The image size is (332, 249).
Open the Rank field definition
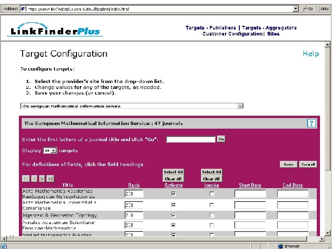coord(134,185)
